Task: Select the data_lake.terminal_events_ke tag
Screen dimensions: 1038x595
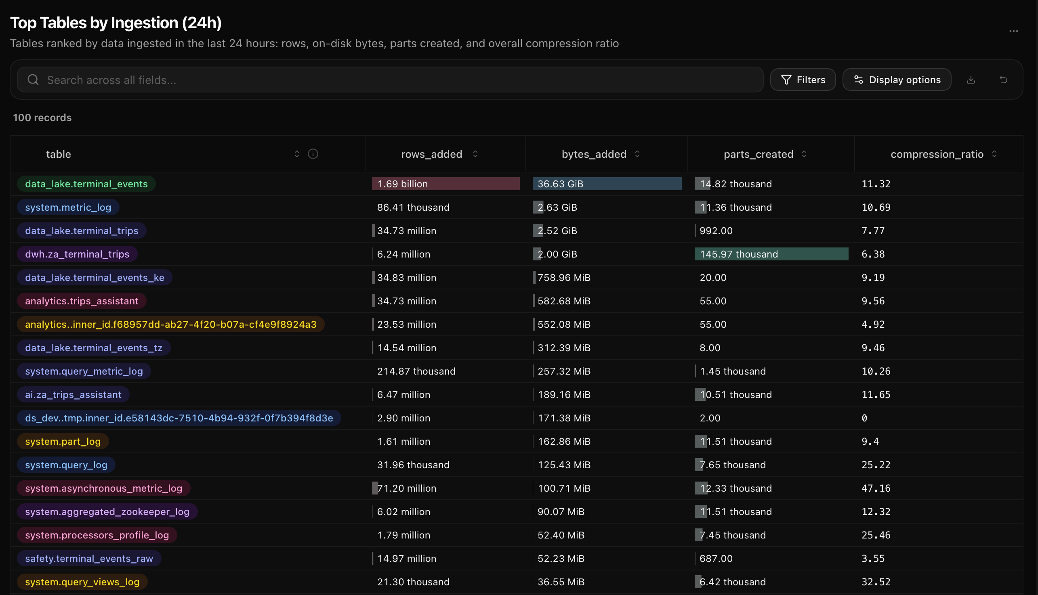Action: tap(95, 277)
